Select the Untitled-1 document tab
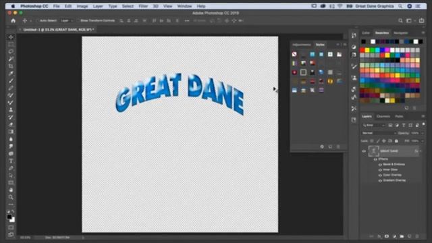 58,30
